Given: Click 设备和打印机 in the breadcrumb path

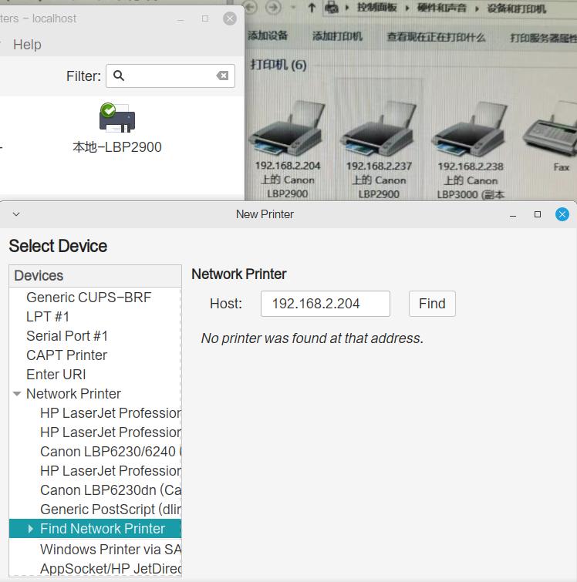Looking at the screenshot, I should coord(516,8).
